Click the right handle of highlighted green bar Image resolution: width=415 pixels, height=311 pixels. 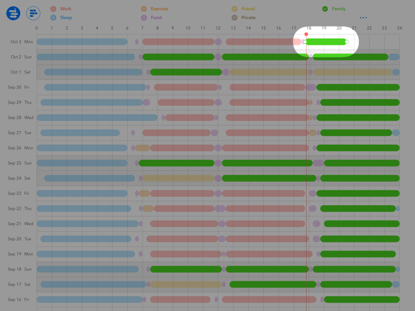coord(347,42)
